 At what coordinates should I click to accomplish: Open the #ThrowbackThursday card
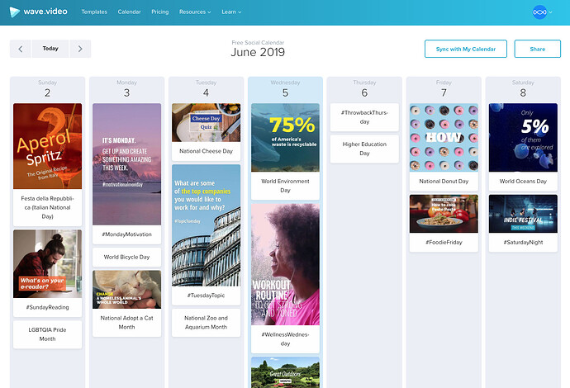[364, 117]
